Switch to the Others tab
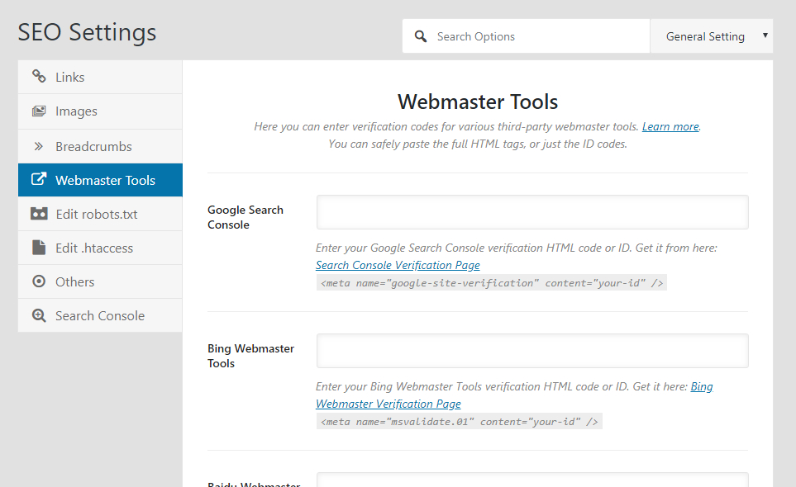Image resolution: width=796 pixels, height=487 pixels. (x=100, y=281)
